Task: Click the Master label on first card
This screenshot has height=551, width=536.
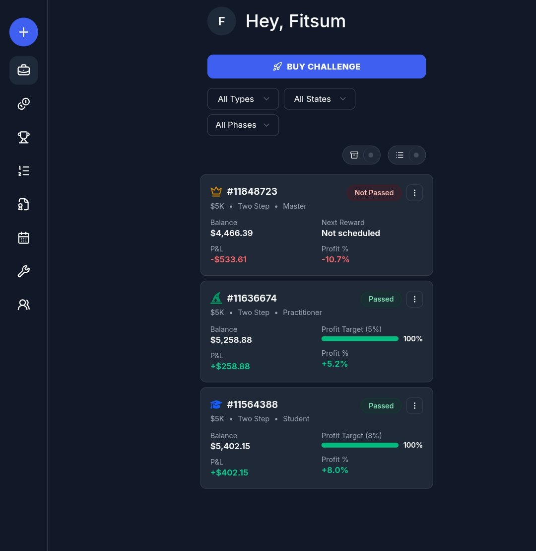Action: [295, 206]
